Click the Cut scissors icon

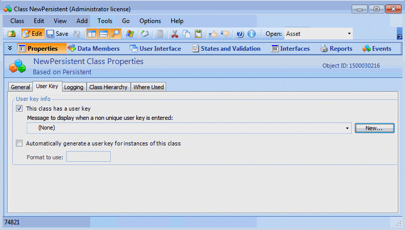(x=174, y=34)
